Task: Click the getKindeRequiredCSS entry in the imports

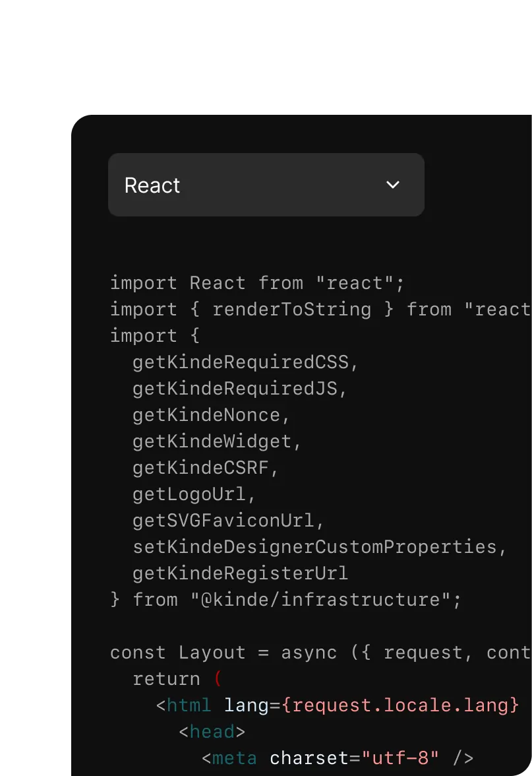Action: coord(245,362)
